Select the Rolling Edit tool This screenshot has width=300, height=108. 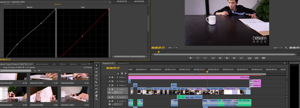[x=96, y=75]
